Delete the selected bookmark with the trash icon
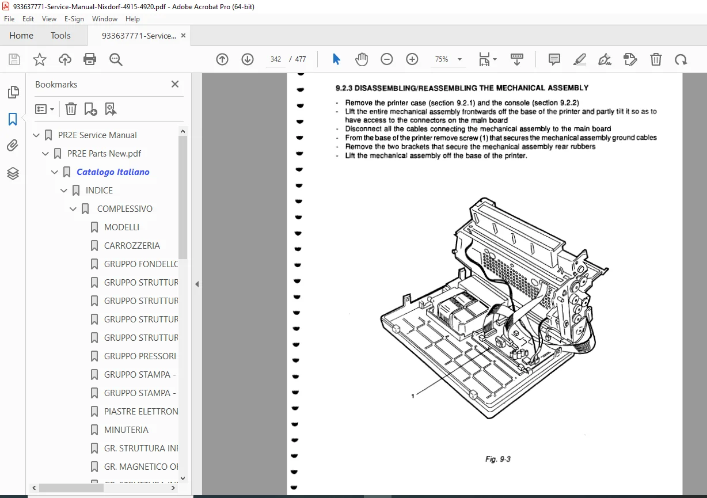707x498 pixels. point(71,109)
